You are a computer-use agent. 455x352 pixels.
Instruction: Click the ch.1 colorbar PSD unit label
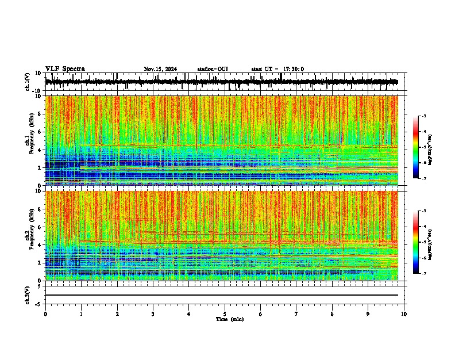pos(430,150)
